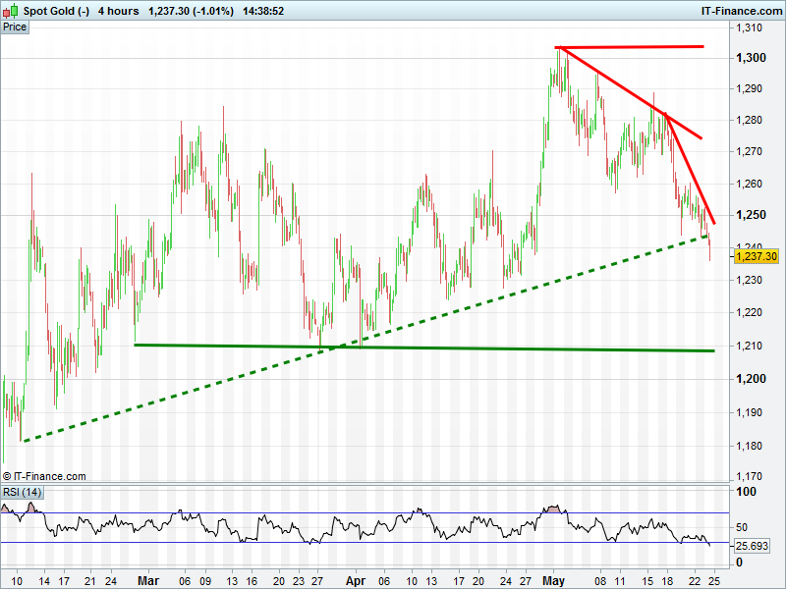Click the 50 label on RSI axis
This screenshot has width=786, height=589.
tap(742, 527)
